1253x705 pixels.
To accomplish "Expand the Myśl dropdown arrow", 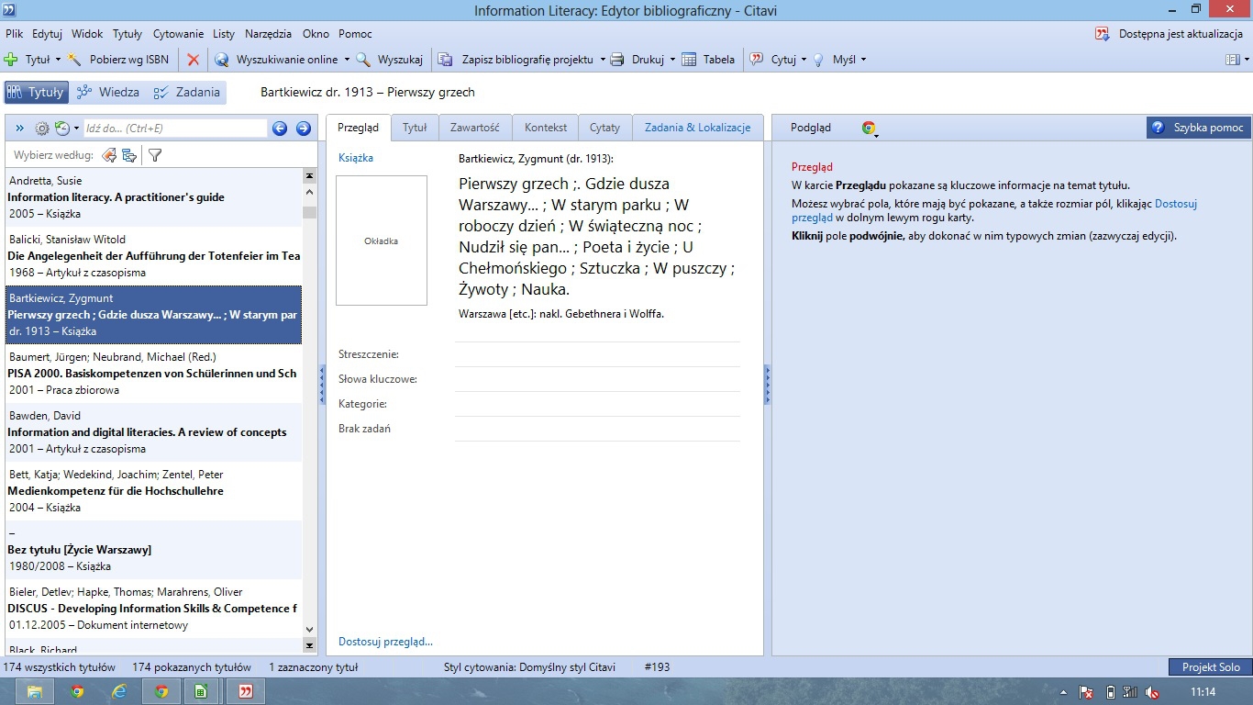I will tap(862, 60).
